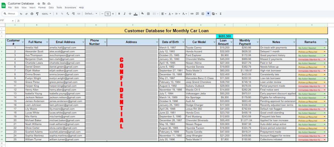Image resolution: width=334 pixels, height=147 pixels.
Task: Open filter for Full Name column
Action: coord(47,42)
